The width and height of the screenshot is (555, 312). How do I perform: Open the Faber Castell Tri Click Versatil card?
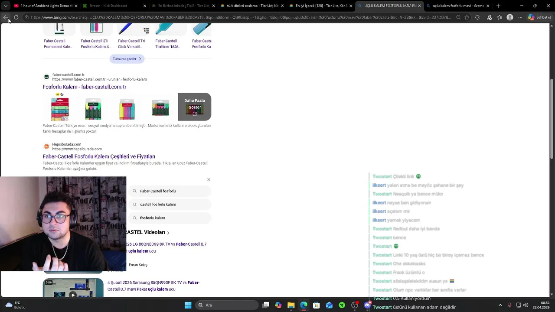133,37
